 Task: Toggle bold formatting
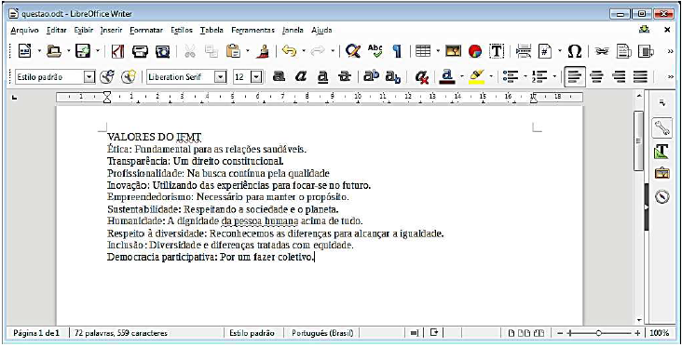(279, 77)
